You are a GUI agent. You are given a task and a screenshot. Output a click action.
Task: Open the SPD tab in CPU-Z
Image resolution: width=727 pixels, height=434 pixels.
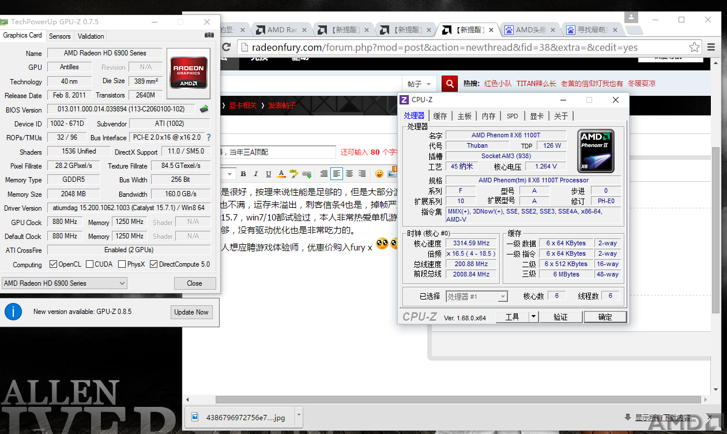click(x=513, y=116)
